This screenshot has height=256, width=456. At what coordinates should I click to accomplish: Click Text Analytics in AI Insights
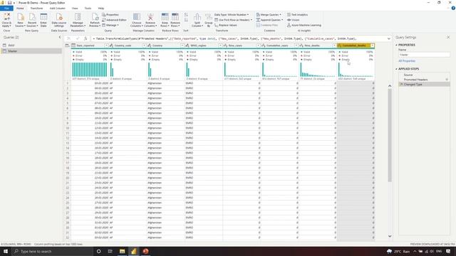point(298,14)
